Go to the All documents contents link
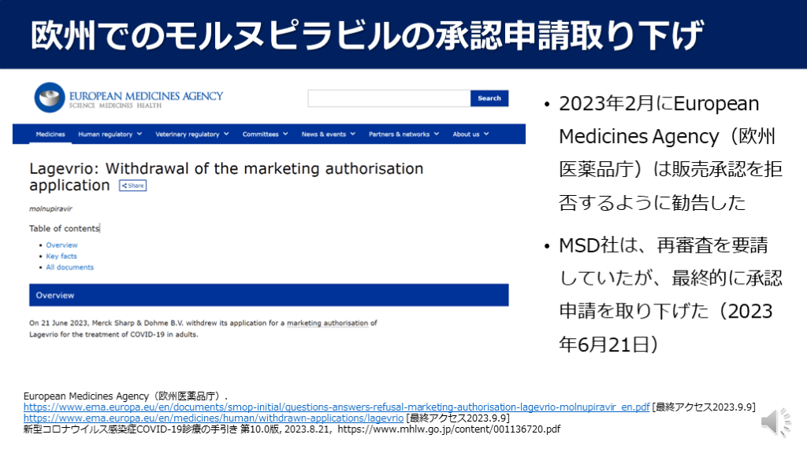Image resolution: width=807 pixels, height=453 pixels. click(x=69, y=267)
